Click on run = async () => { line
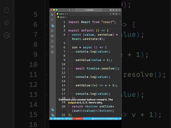The image size is (171, 128). click(x=89, y=47)
